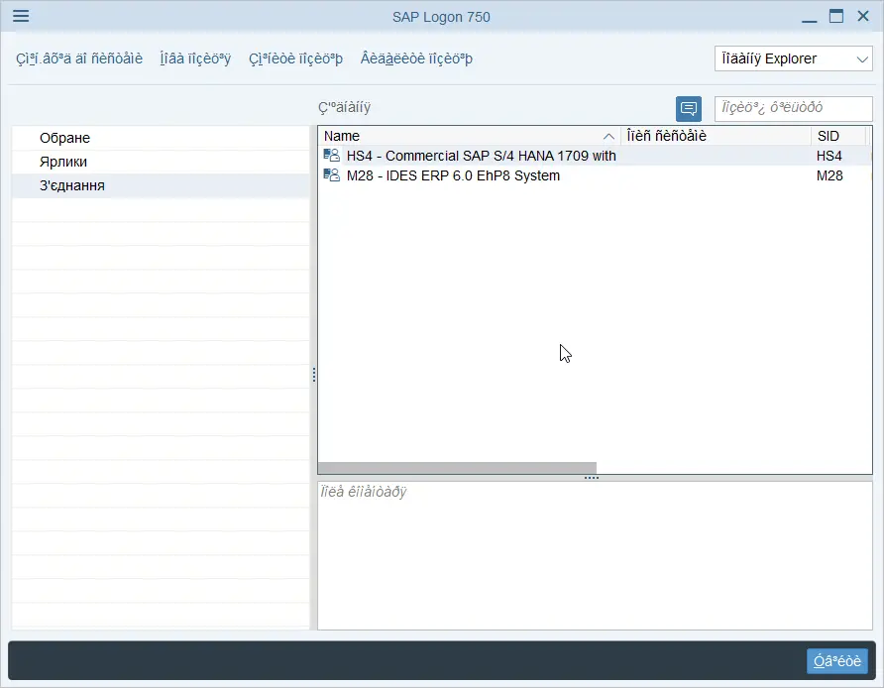Open the hamburger menu in the title bar

click(21, 16)
